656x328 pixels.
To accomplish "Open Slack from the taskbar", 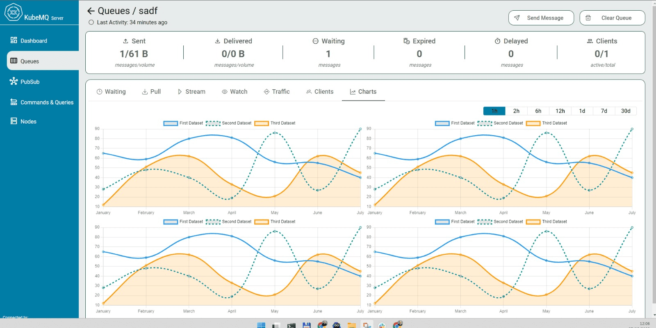I will 382,326.
